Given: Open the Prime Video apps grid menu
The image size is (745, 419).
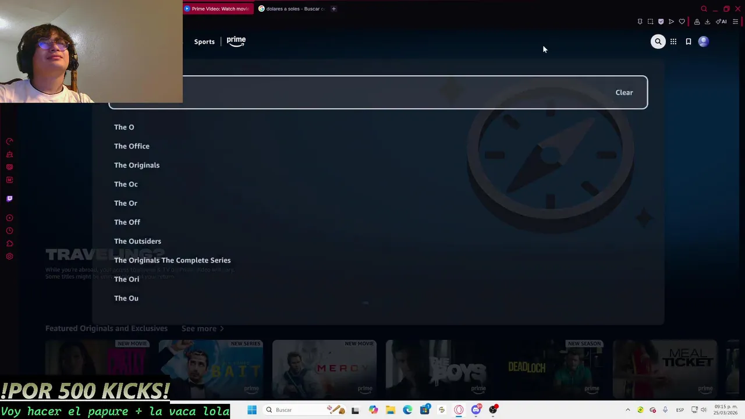Looking at the screenshot, I should [x=673, y=41].
